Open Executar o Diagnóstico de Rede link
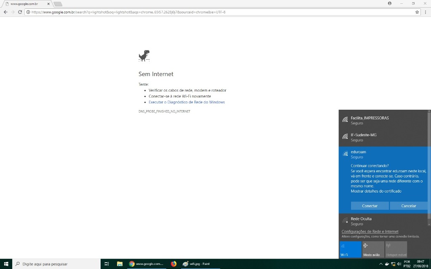Image resolution: width=431 pixels, height=269 pixels. (x=186, y=102)
